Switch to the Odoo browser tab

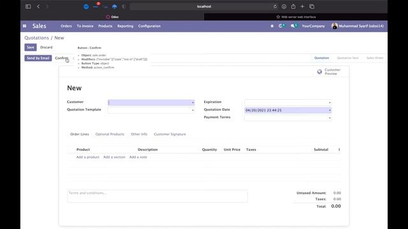pos(112,17)
